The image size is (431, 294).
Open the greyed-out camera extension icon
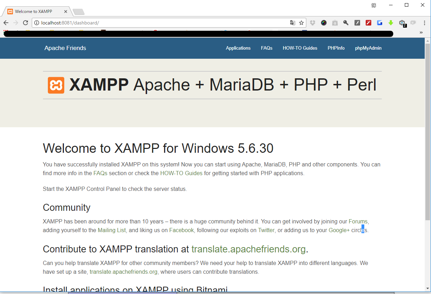[413, 23]
